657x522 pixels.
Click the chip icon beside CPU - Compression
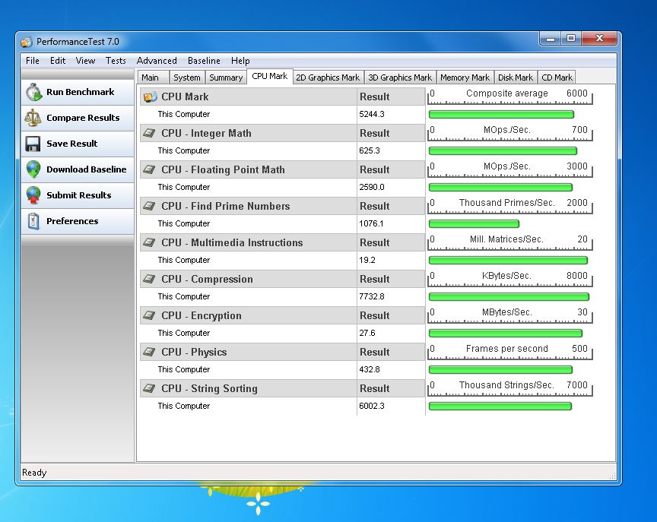click(149, 279)
